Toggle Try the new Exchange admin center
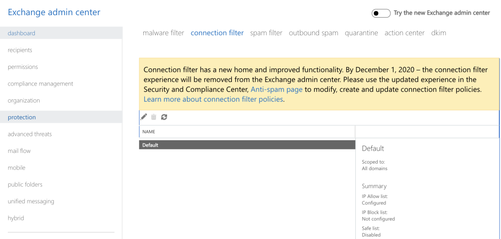This screenshot has width=501, height=239. pos(381,13)
